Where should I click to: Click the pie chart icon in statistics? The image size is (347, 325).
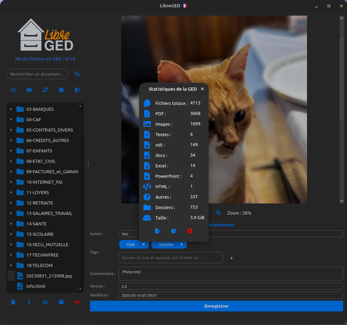174,231
